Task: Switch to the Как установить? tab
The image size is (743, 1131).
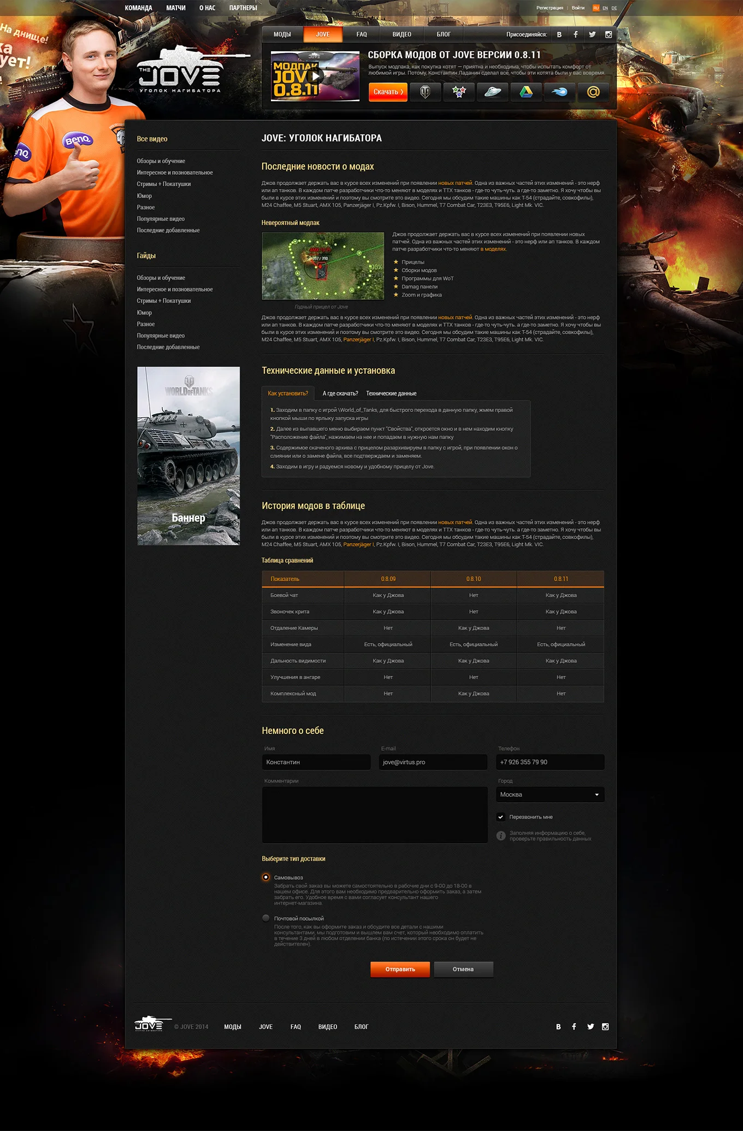Action: (x=288, y=393)
